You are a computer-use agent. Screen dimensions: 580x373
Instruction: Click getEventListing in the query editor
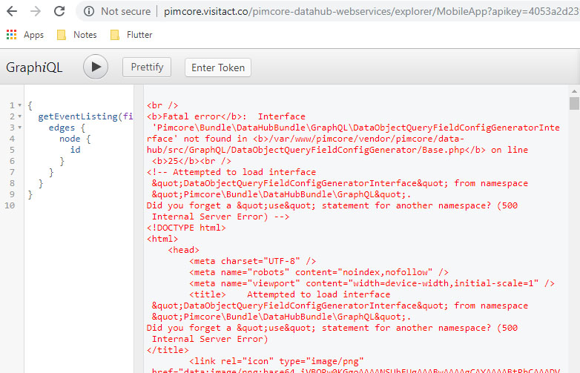click(78, 116)
